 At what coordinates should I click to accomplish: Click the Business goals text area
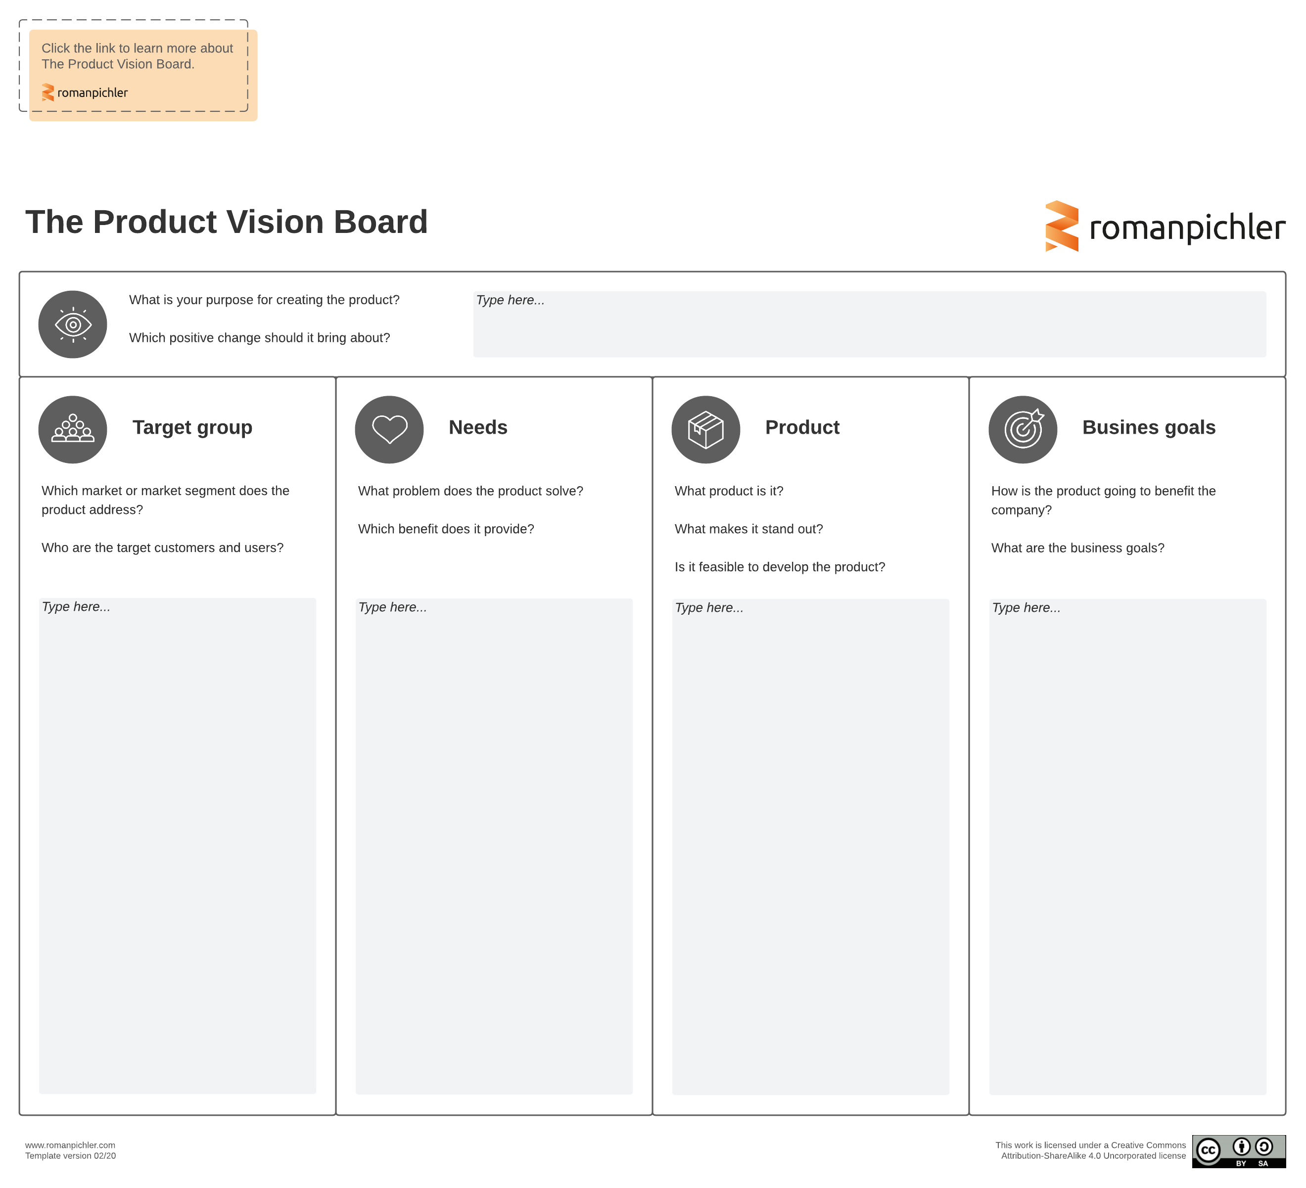click(1127, 845)
